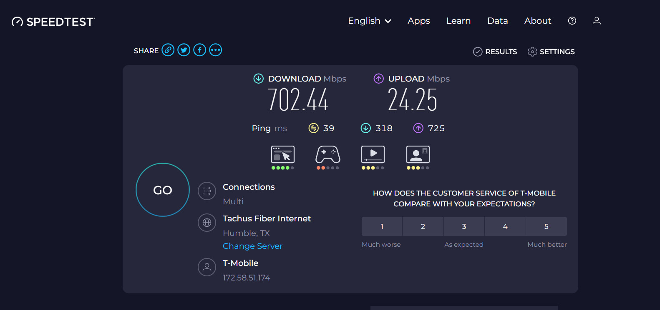Click the Speedtest logo
The width and height of the screenshot is (660, 310).
[x=53, y=22]
